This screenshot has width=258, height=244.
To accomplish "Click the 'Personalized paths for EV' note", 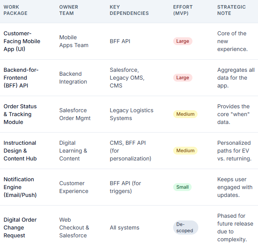I will click(234, 151).
